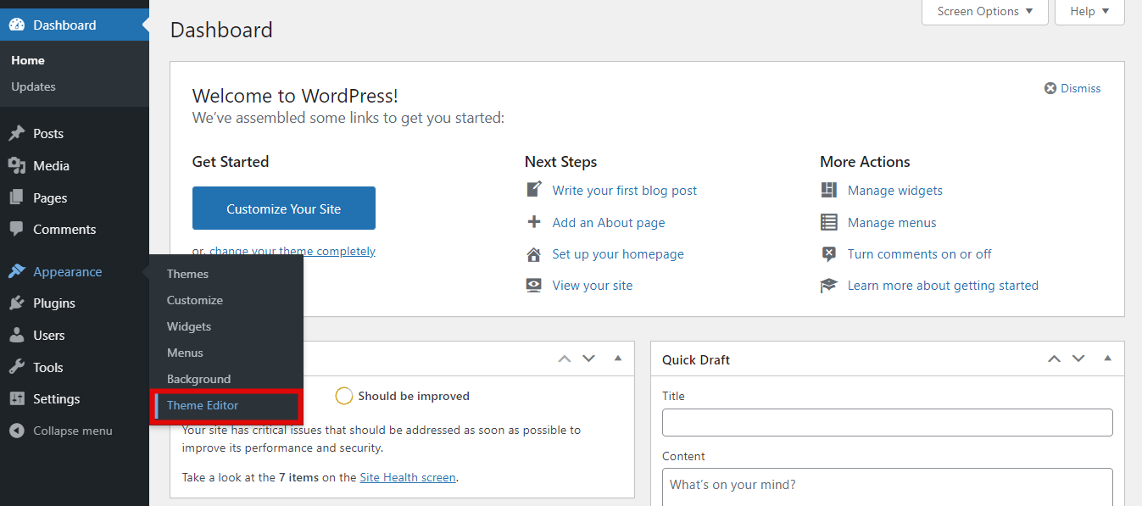Click the Pages icon in sidebar
Viewport: 1142px width, 506px height.
point(16,197)
